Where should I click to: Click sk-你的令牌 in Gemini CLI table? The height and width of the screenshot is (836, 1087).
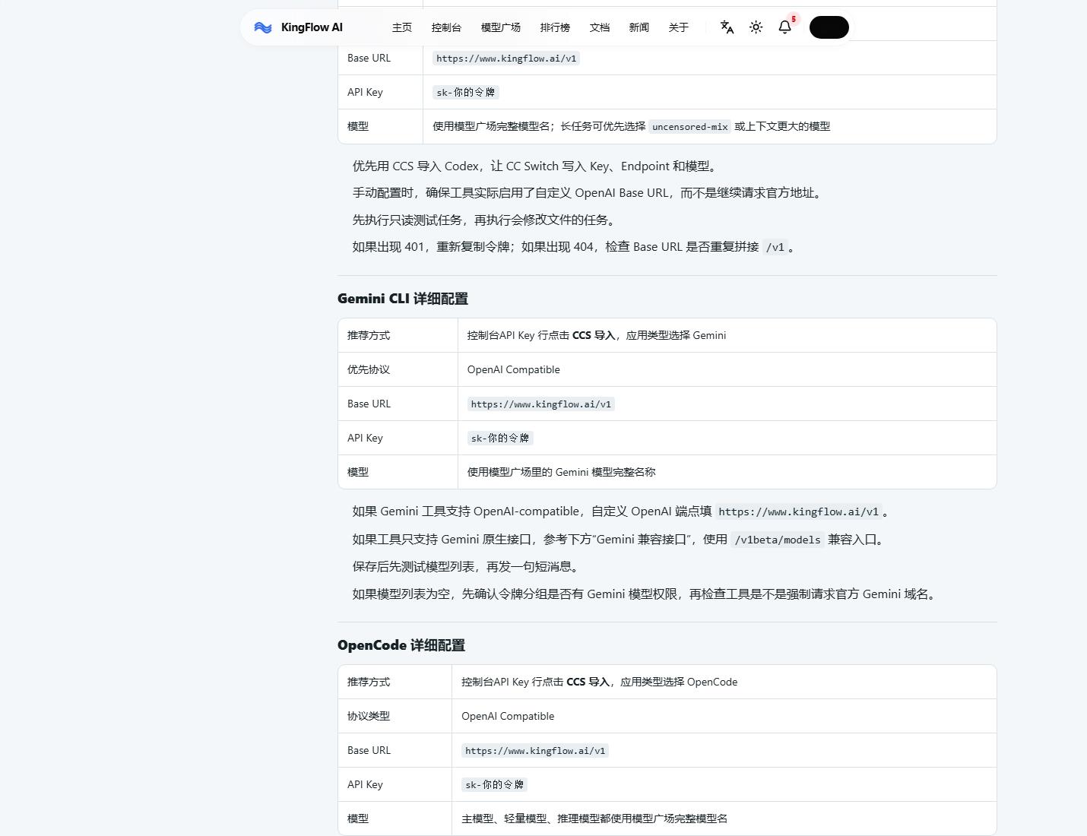(x=500, y=439)
